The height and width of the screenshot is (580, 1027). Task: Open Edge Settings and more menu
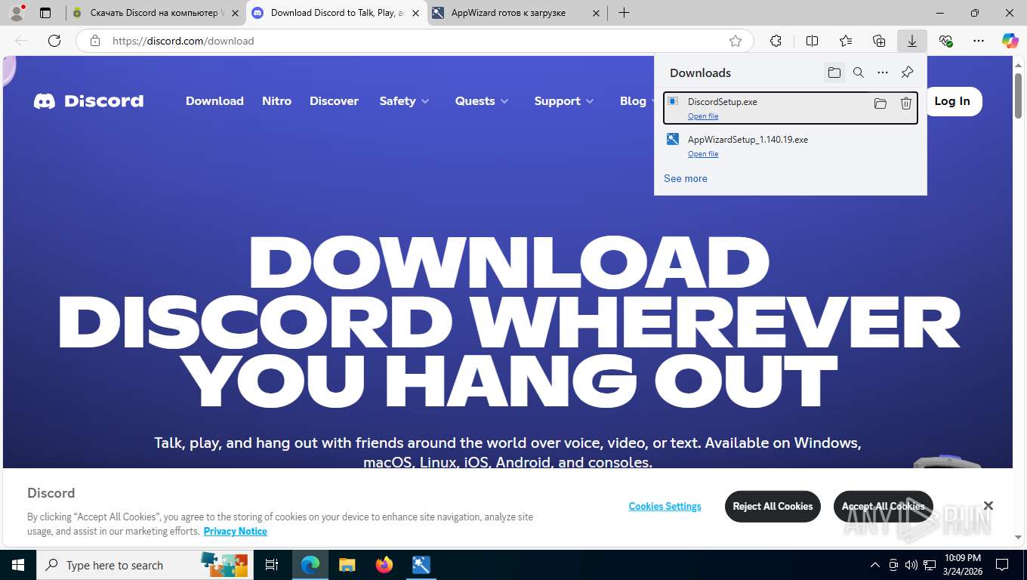[979, 41]
